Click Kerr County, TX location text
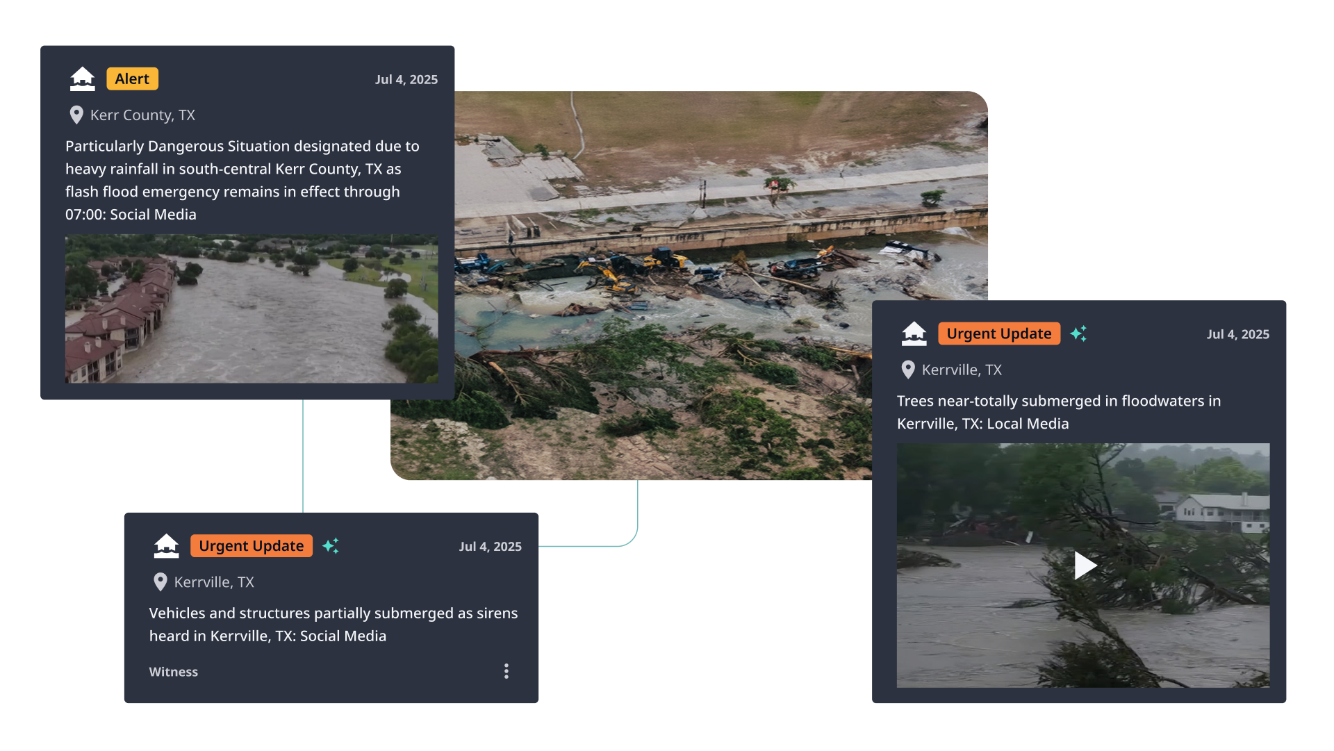 click(142, 115)
